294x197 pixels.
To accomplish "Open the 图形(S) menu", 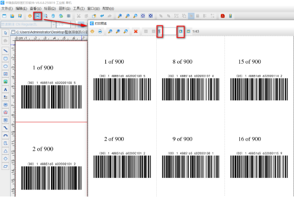I will point(64,8).
